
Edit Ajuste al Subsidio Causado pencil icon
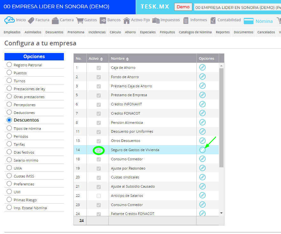(202, 186)
